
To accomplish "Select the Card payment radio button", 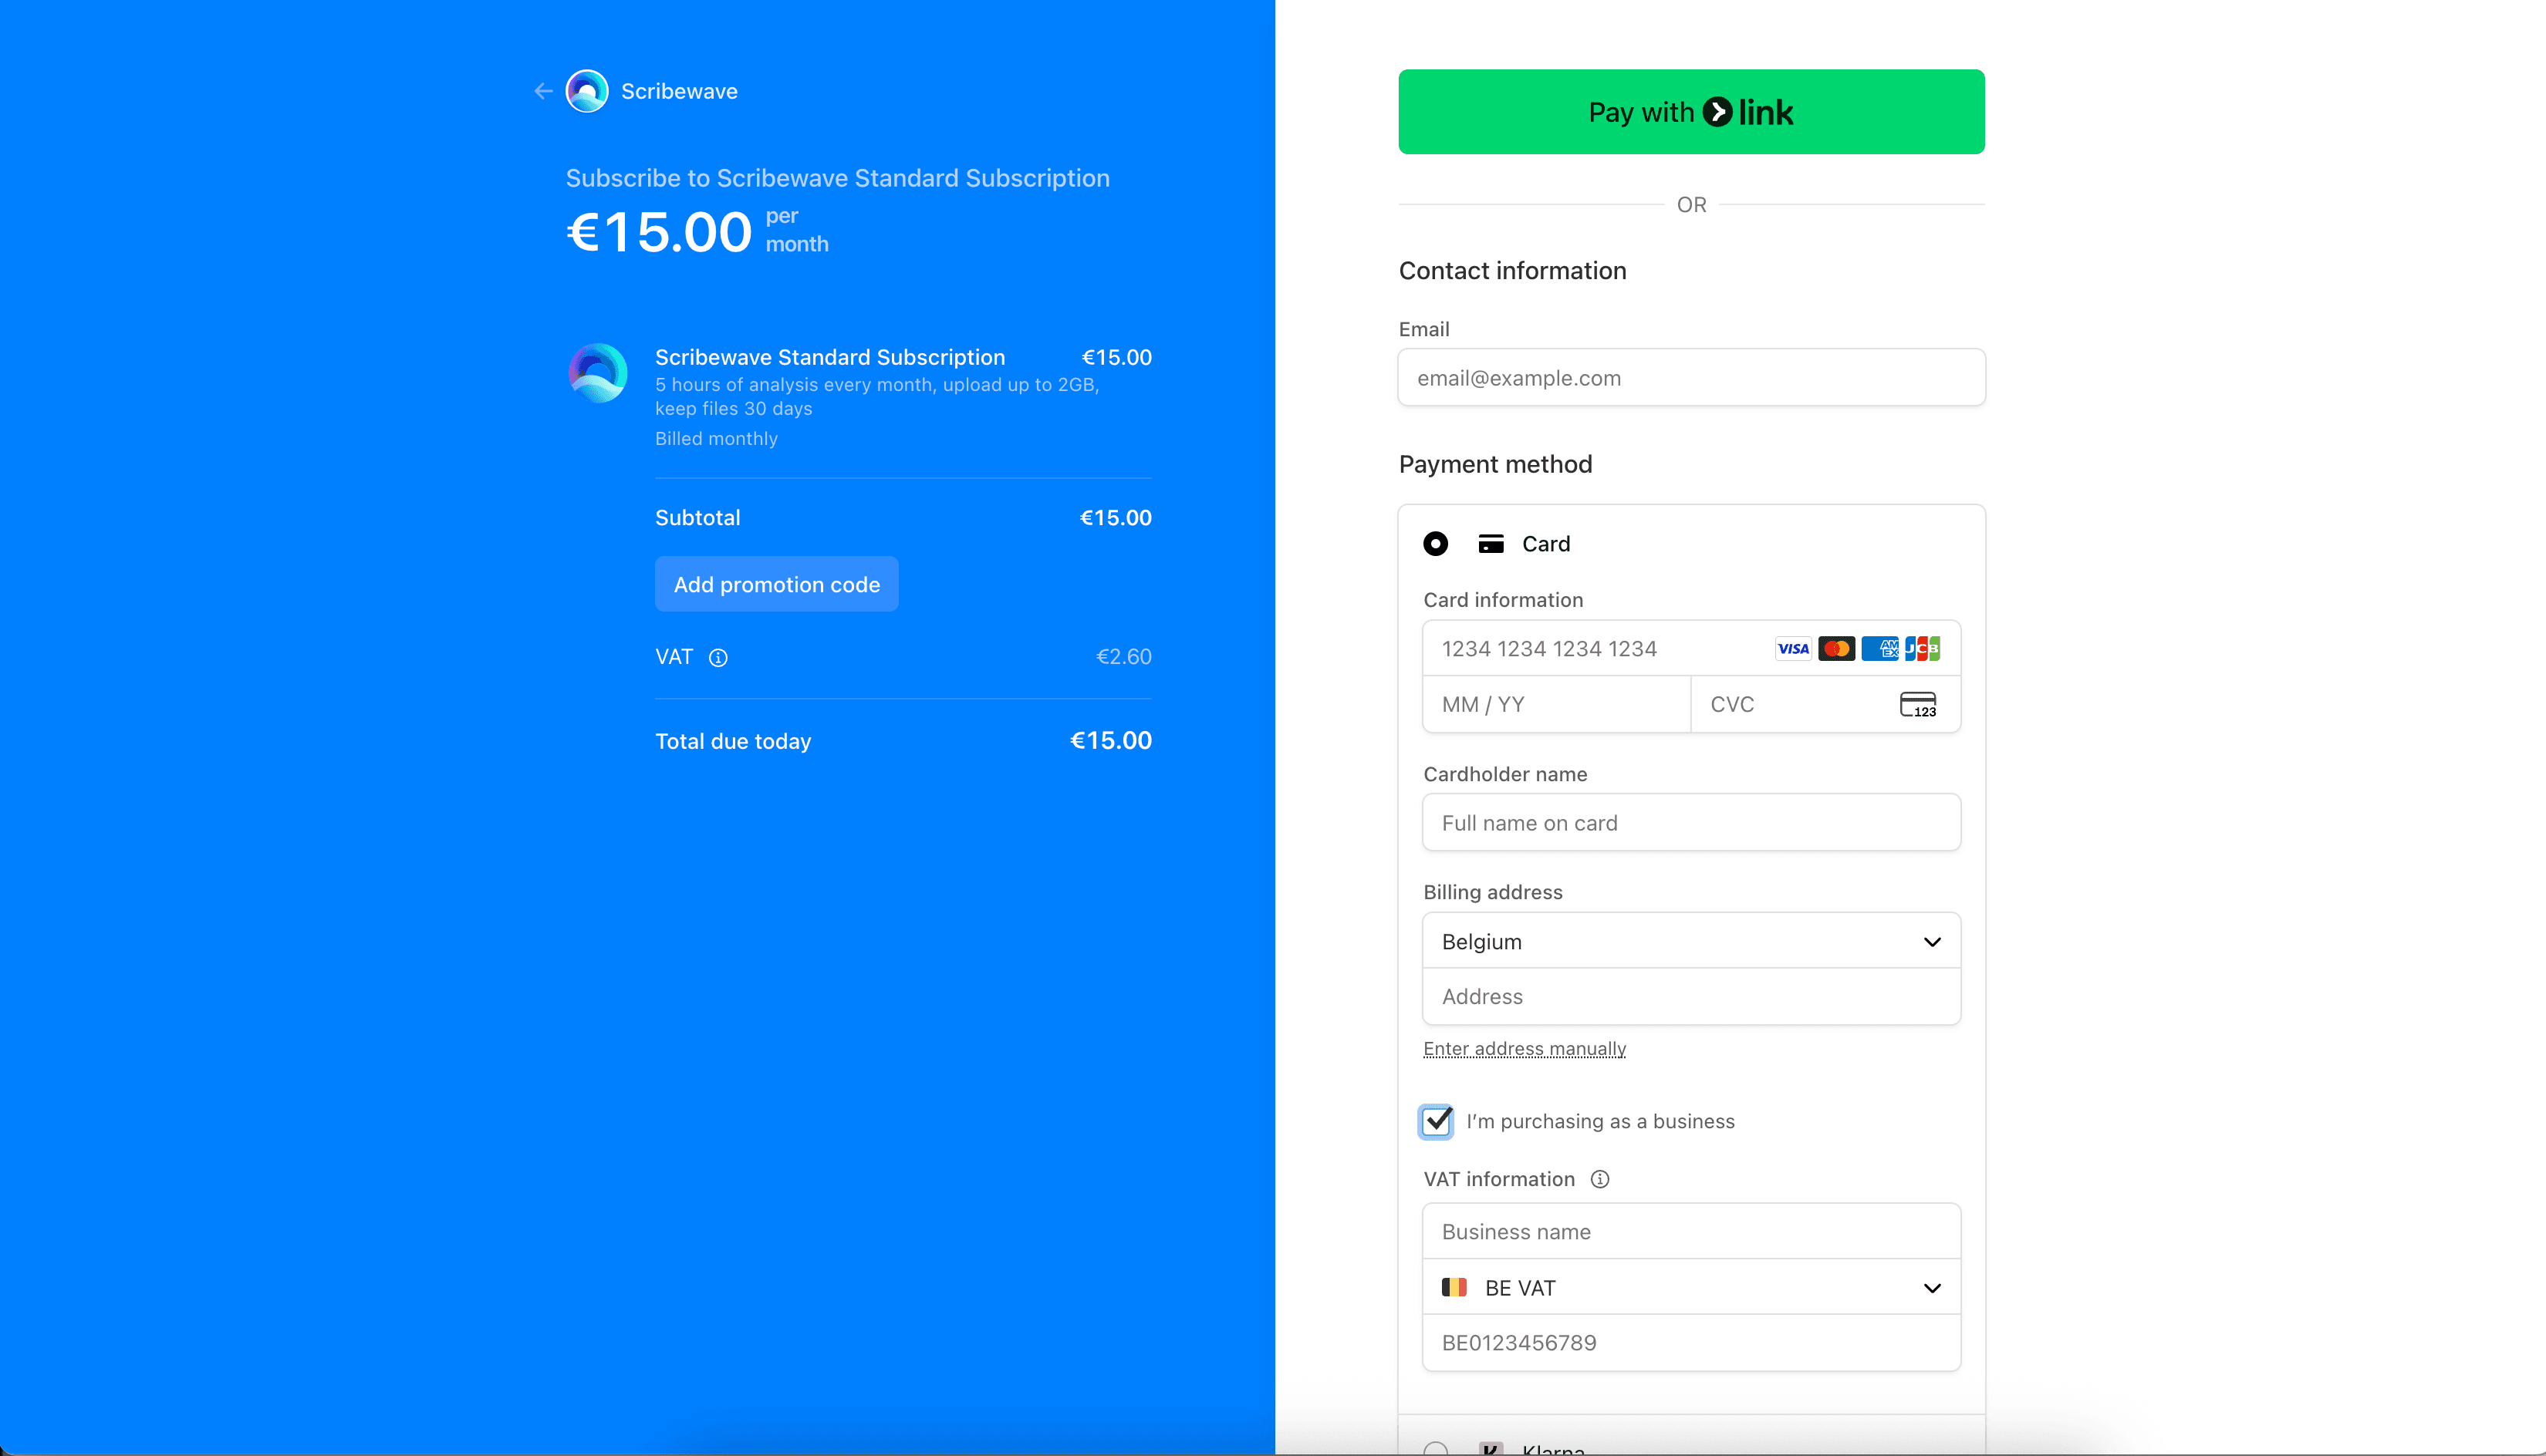I will coord(1436,543).
